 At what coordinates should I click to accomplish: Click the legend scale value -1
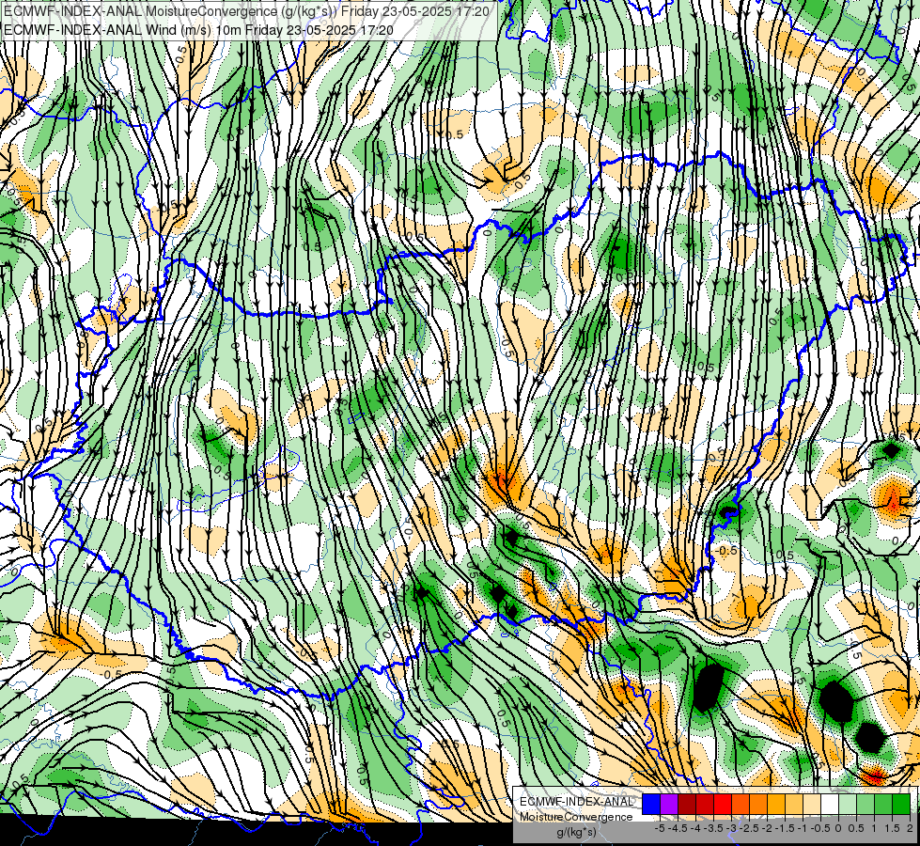[803, 828]
